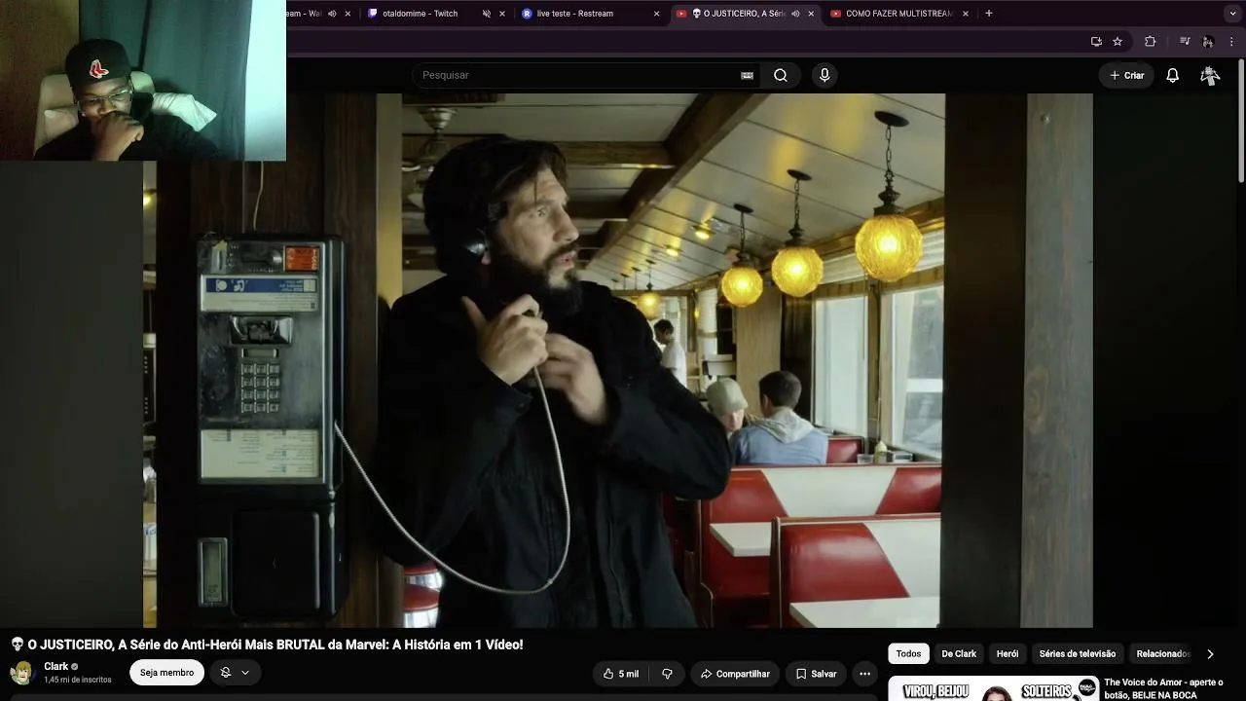The height and width of the screenshot is (701, 1246).
Task: Switch to COMO FAZER MULTISTREAM tab
Action: coord(899,14)
